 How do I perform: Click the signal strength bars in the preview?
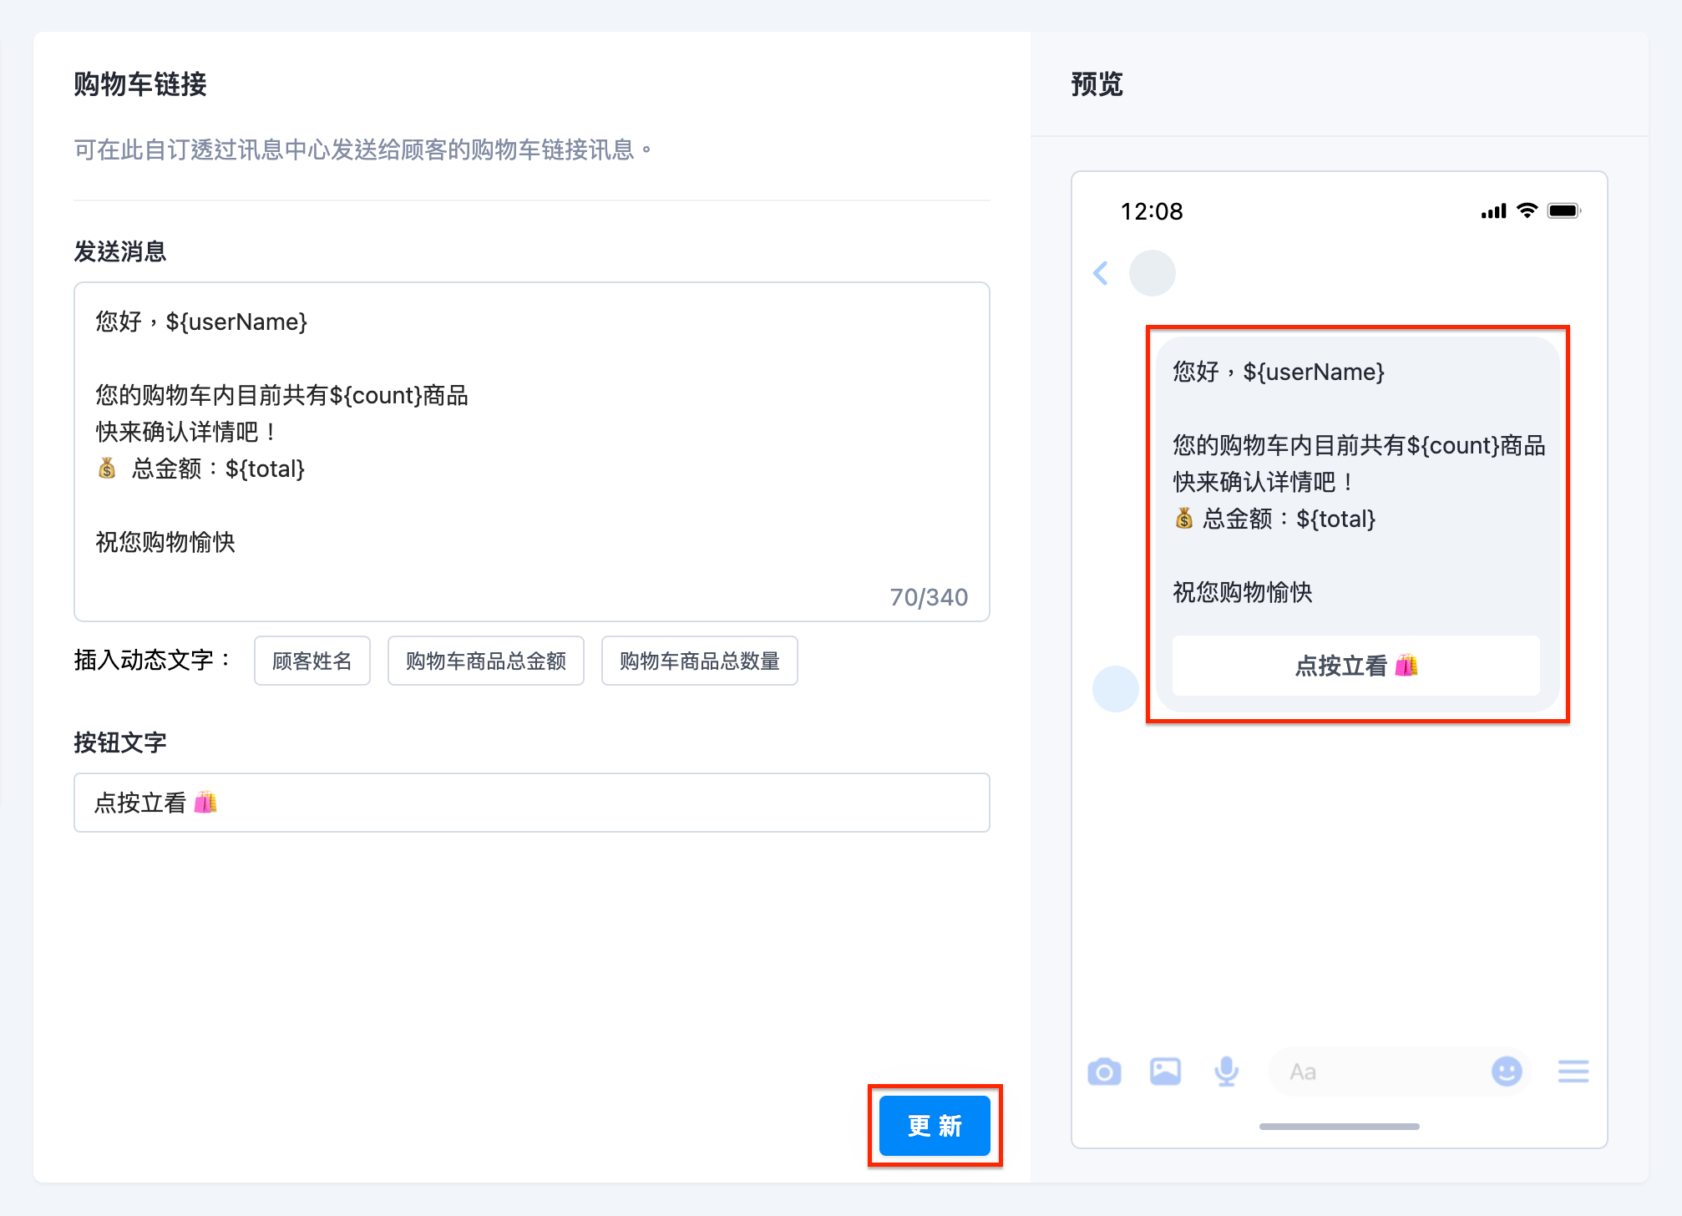click(x=1493, y=211)
